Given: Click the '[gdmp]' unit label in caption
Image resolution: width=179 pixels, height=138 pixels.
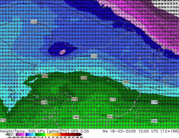Looking at the screenshot, I should [54, 131].
